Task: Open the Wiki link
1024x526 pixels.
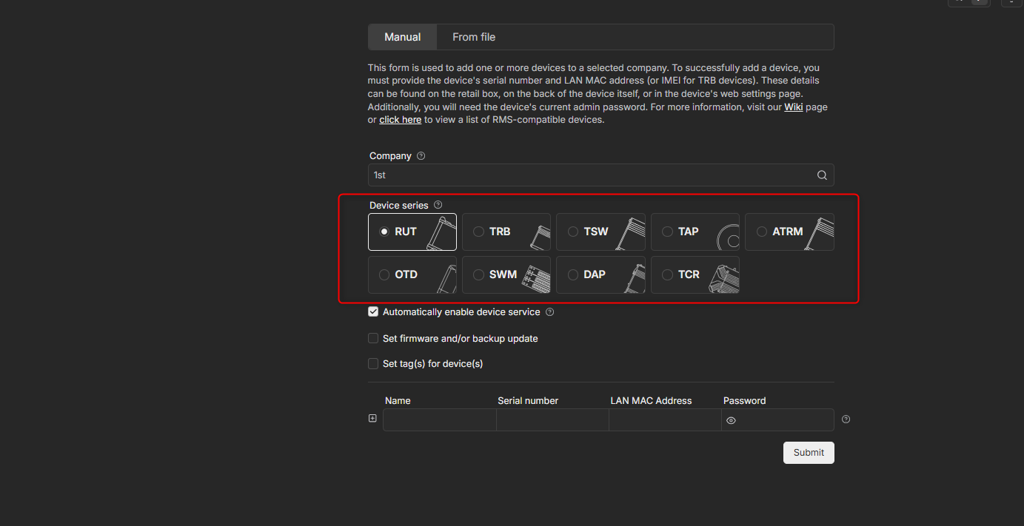Action: (x=794, y=107)
